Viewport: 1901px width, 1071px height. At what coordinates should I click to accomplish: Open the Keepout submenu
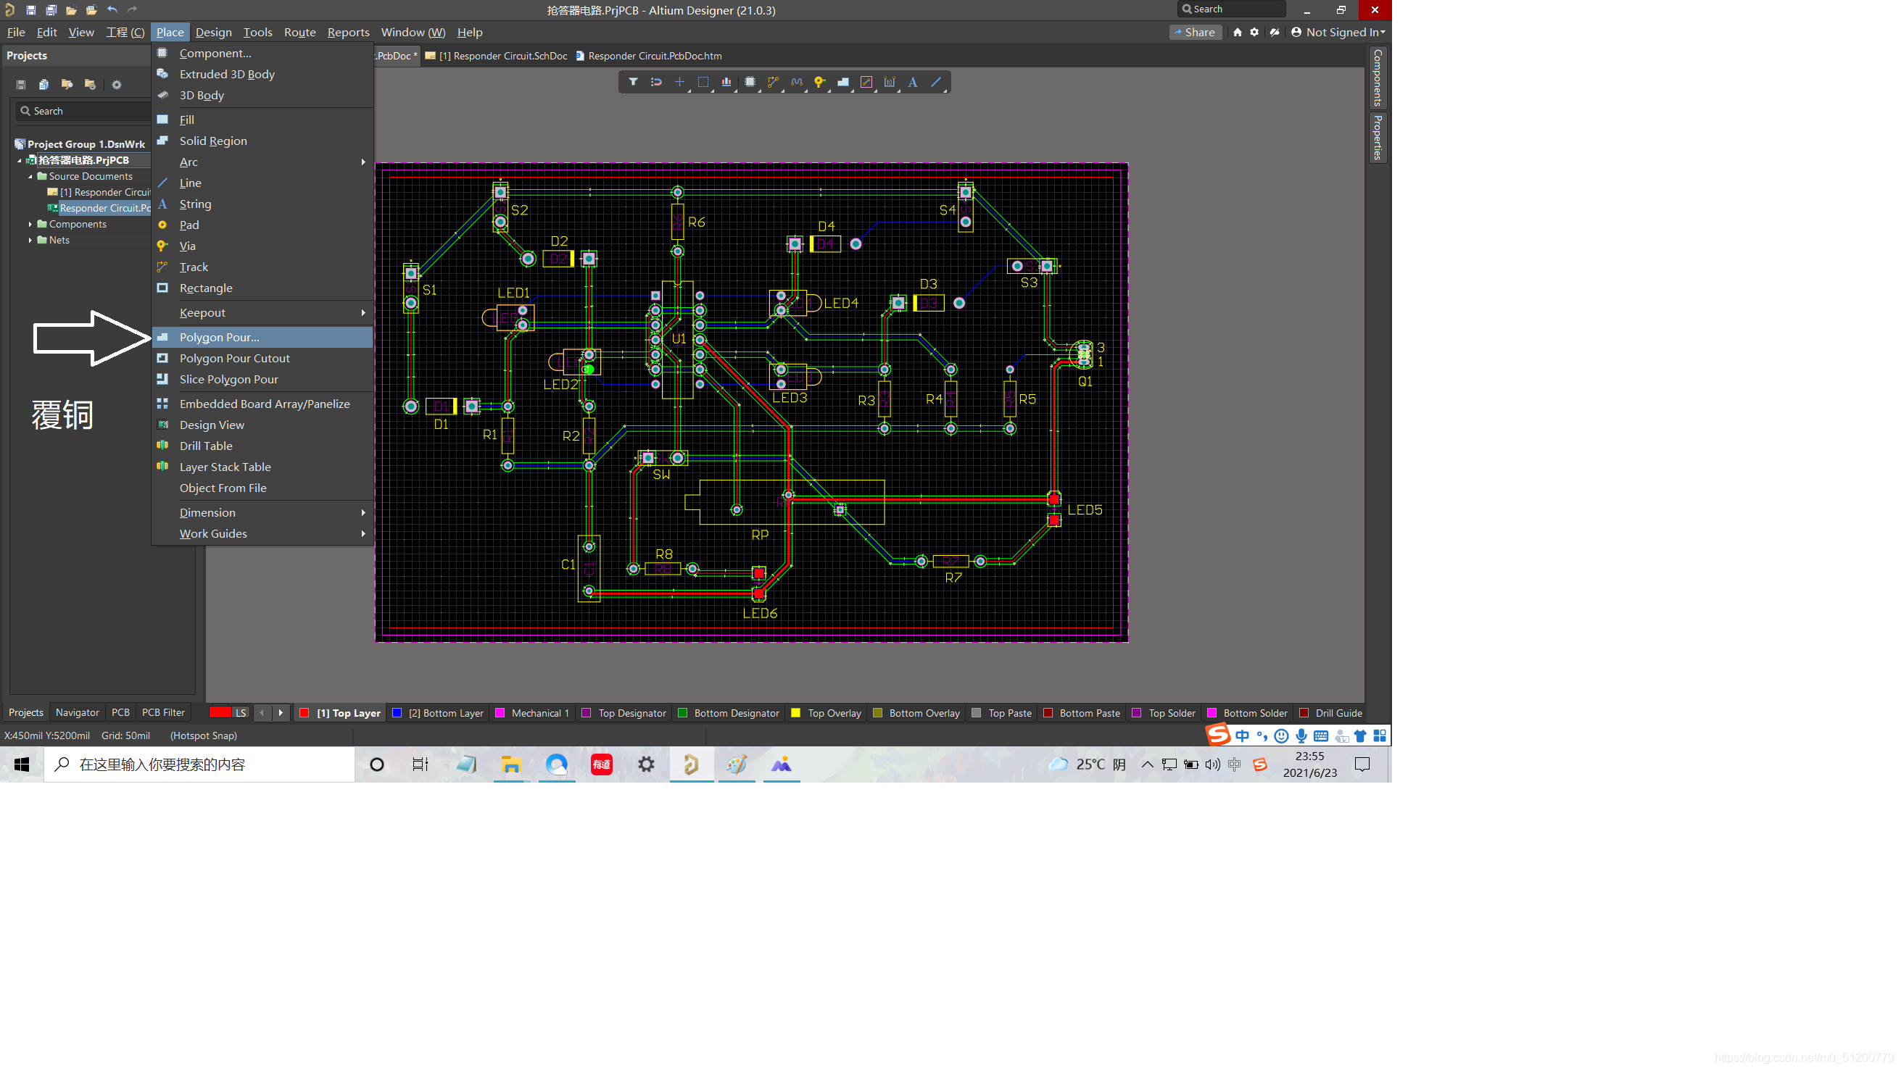click(202, 313)
